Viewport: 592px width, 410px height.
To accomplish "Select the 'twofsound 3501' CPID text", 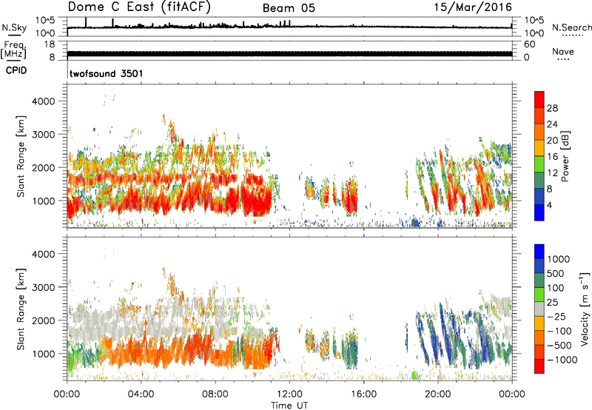I will tap(107, 73).
